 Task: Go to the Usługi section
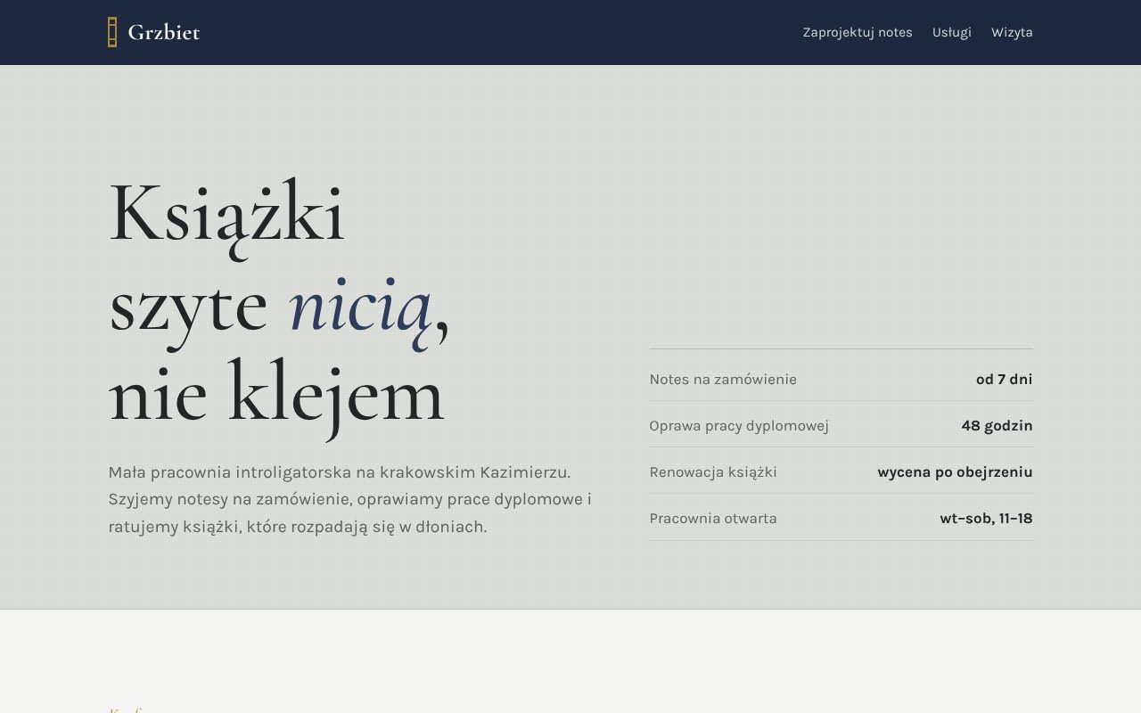pyautogui.click(x=952, y=32)
